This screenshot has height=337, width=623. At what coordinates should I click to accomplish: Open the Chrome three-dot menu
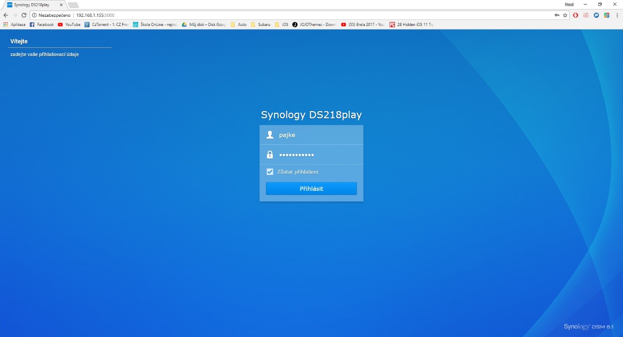click(x=617, y=15)
